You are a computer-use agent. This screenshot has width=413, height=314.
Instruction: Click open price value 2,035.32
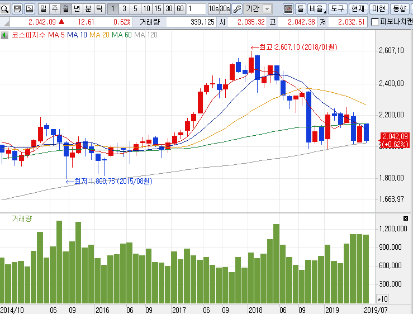251,22
